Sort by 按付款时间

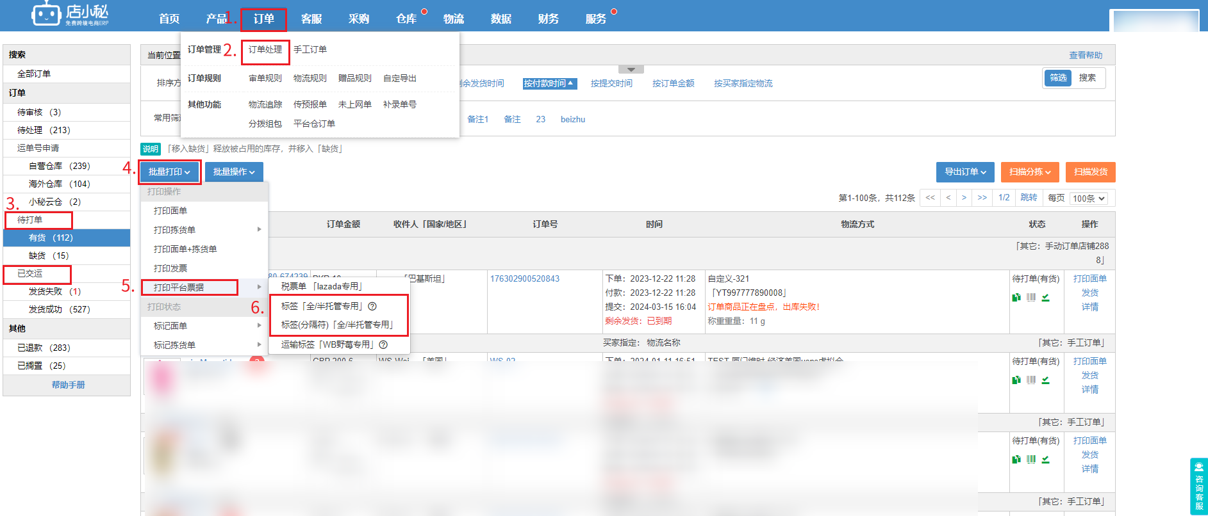(549, 83)
